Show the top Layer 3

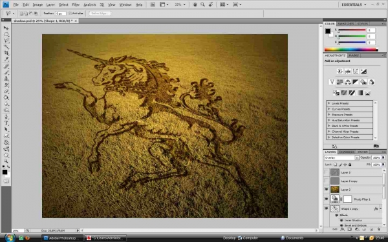[x=327, y=172]
